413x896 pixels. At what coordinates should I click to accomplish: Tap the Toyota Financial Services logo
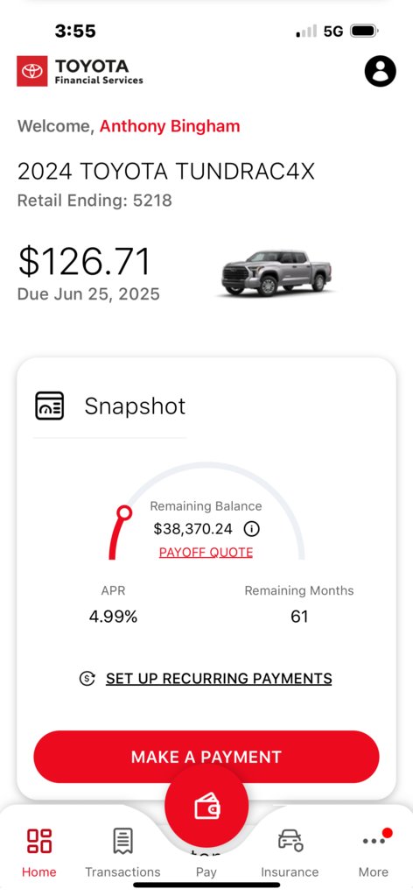coord(80,72)
